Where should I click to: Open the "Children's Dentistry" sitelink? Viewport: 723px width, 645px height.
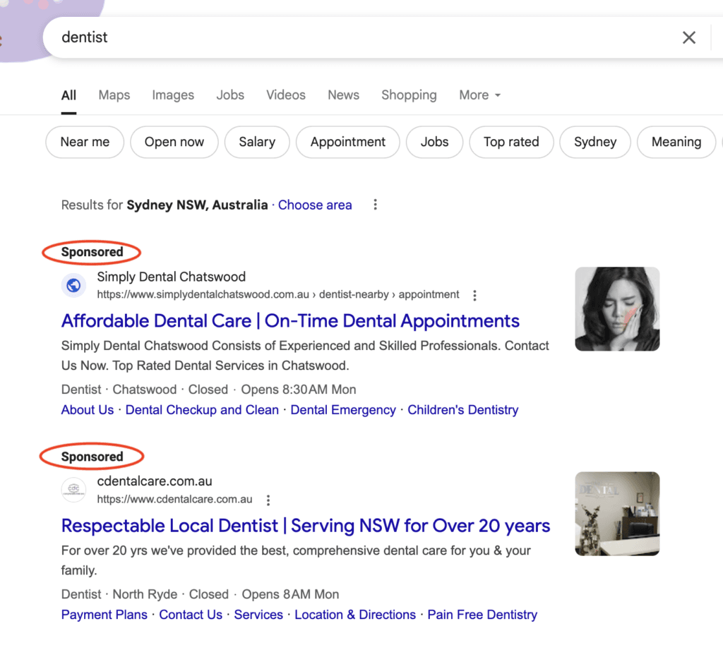pos(463,410)
